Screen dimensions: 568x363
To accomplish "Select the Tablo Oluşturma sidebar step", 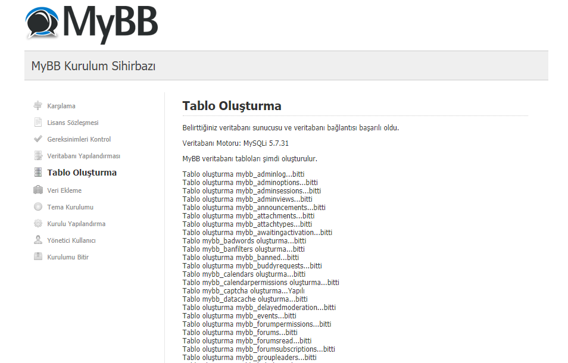I will click(x=82, y=173).
